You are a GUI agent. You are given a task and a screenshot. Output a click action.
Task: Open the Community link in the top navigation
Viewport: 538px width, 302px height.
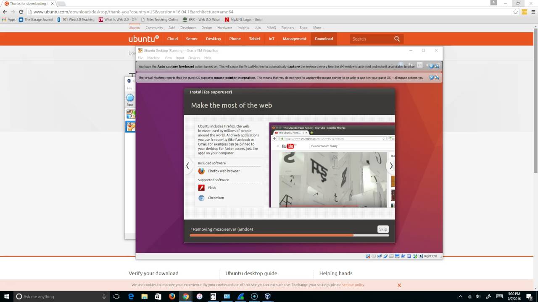154,28
